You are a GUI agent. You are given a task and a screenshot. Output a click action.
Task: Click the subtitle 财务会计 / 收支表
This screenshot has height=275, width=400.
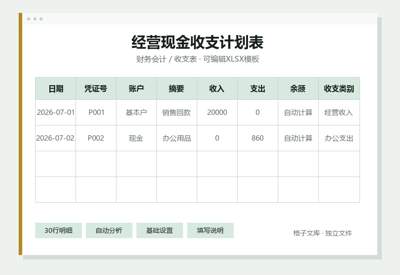[167, 59]
